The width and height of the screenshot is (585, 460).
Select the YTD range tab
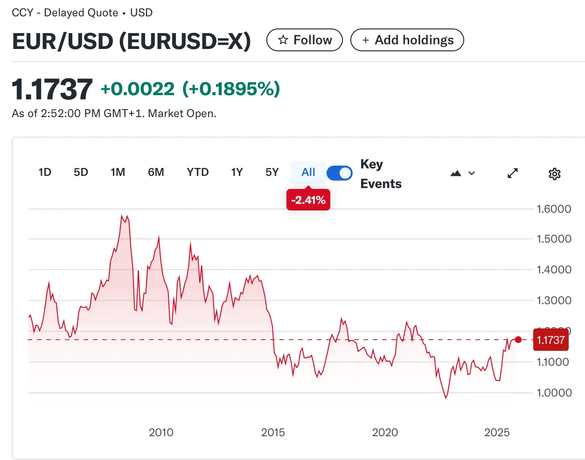(197, 172)
